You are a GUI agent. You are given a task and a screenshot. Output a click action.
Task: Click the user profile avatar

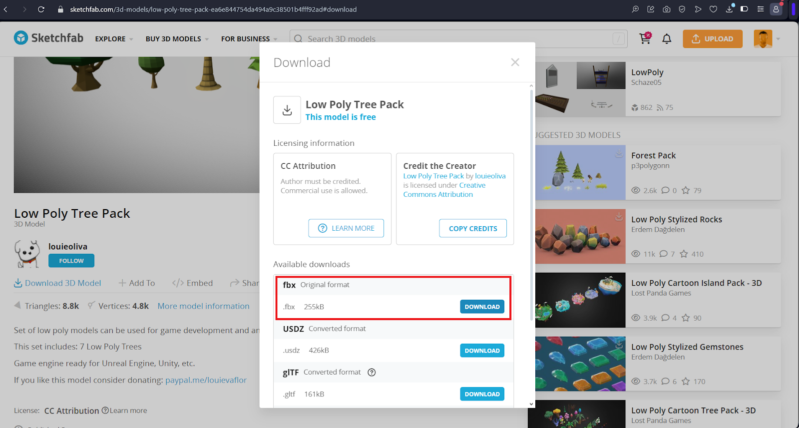(x=763, y=38)
